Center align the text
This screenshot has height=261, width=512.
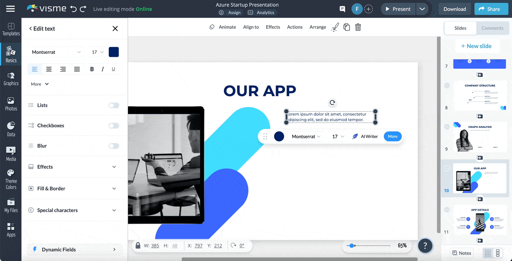click(x=49, y=69)
